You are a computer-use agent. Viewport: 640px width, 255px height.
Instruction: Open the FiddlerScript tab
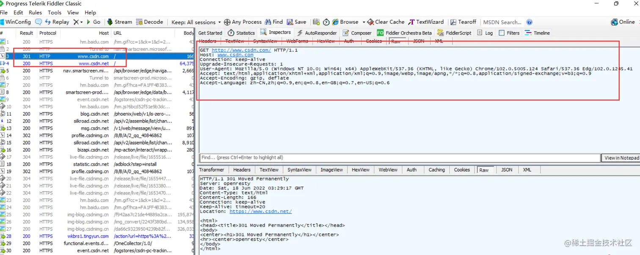click(454, 33)
